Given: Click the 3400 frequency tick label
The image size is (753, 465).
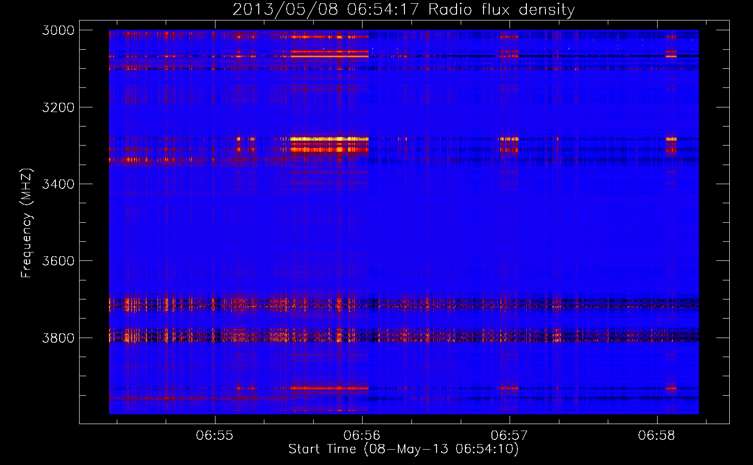Looking at the screenshot, I should [58, 184].
